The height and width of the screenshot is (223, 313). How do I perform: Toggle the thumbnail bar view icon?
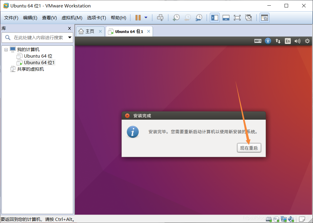click(226, 18)
